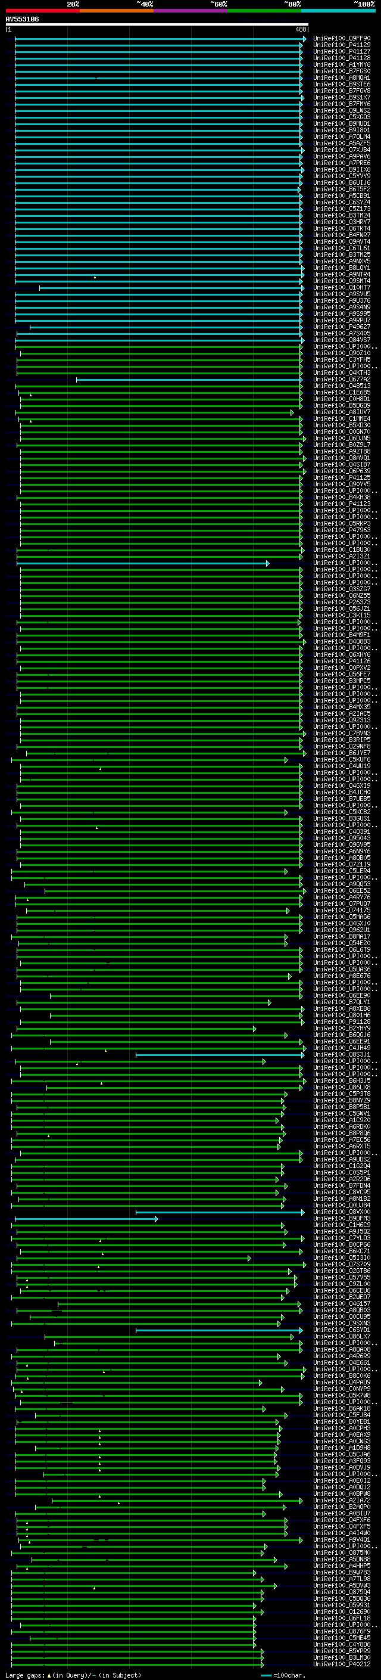
Task: Select hit UniRef100_Q84VS7
Action: 342,340
